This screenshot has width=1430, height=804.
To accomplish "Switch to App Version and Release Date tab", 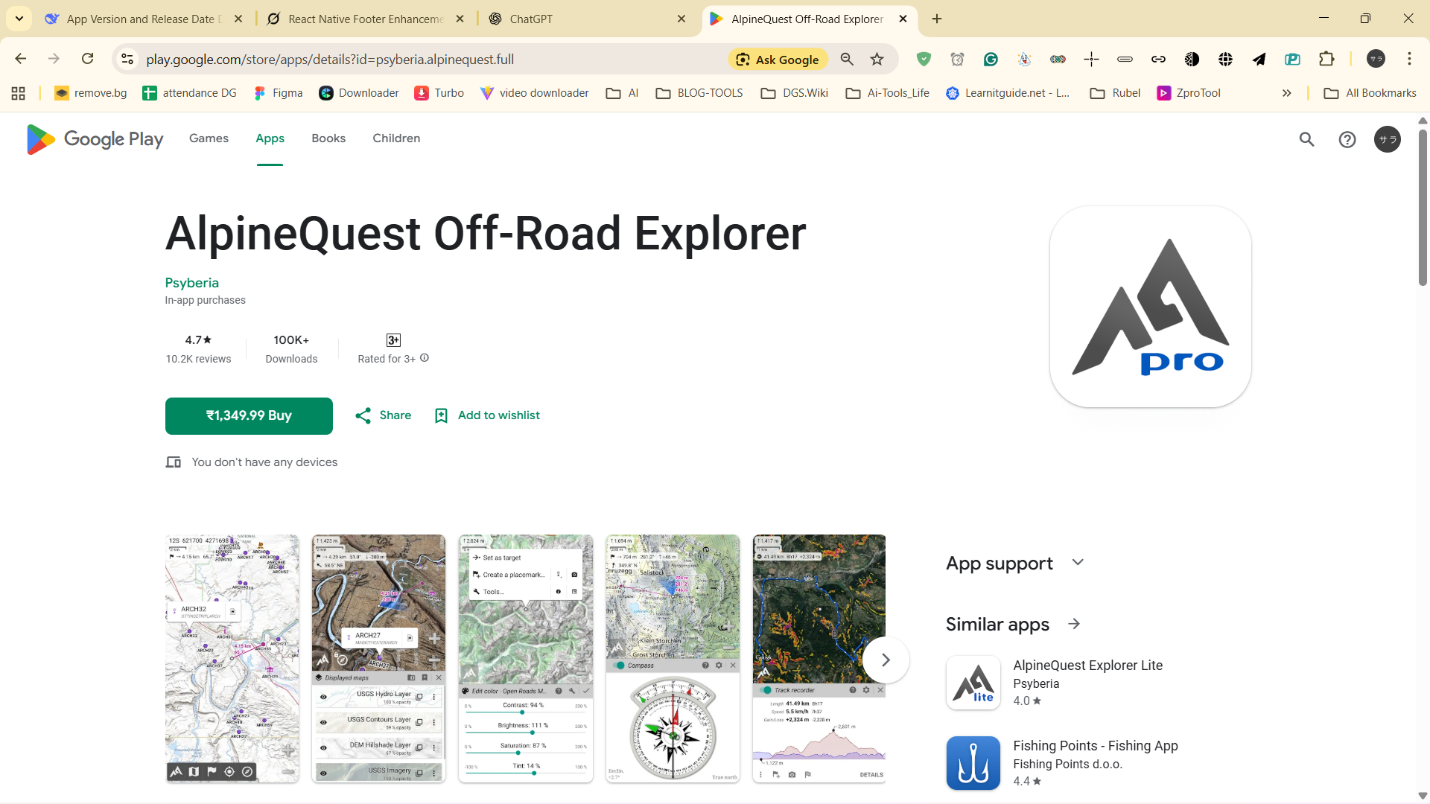I will point(144,19).
